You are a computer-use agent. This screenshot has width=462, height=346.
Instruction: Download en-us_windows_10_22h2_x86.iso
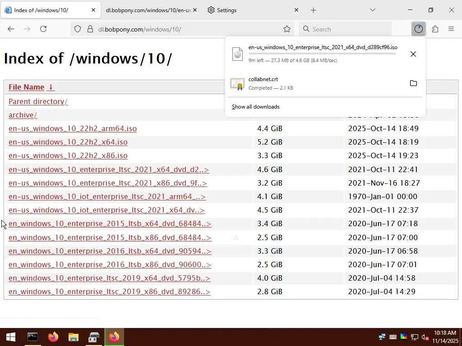pos(68,155)
